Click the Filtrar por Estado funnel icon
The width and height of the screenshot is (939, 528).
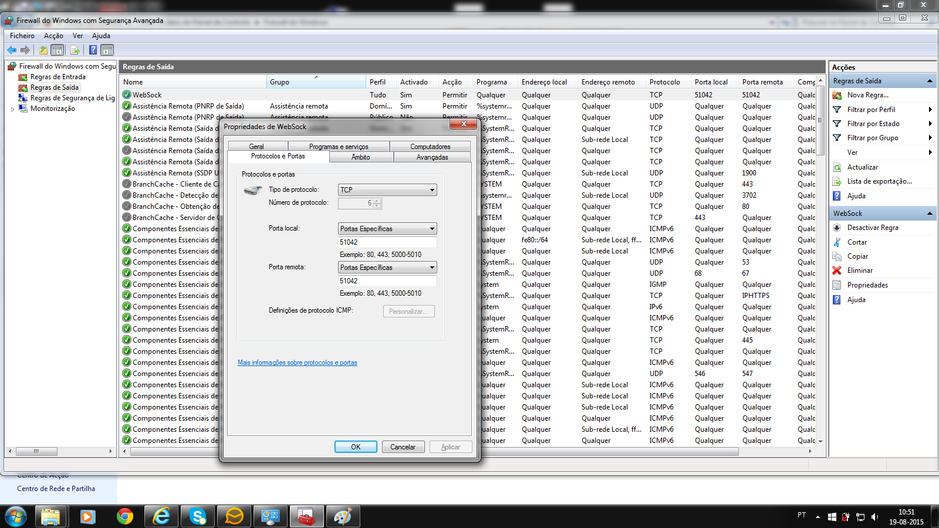tap(837, 124)
